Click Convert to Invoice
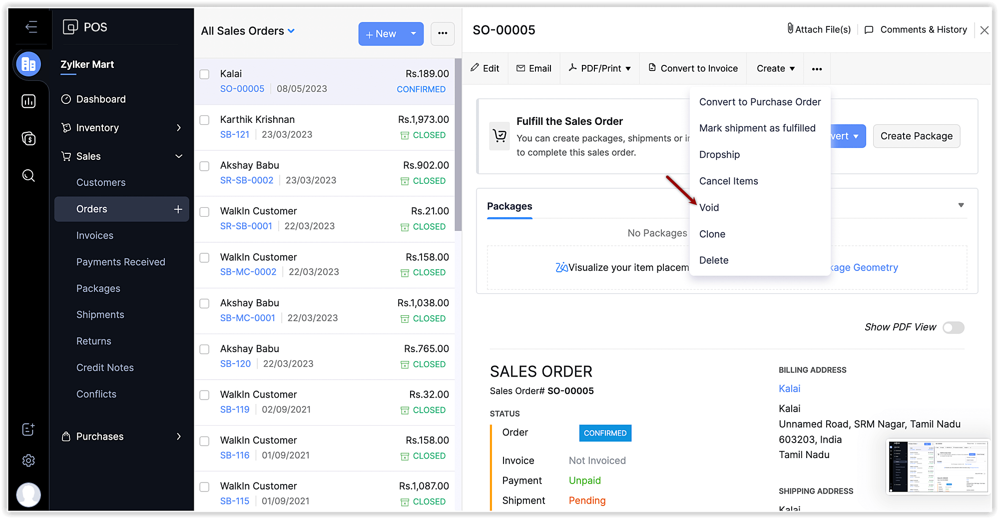This screenshot has width=999, height=519. pyautogui.click(x=693, y=68)
